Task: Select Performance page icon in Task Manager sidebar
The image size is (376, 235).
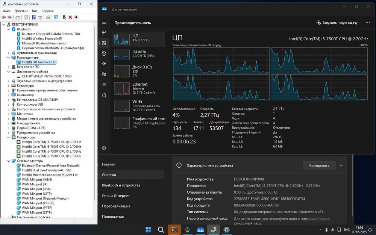Action: click(x=104, y=43)
